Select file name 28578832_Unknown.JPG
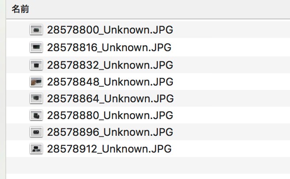This screenshot has height=179, width=290. pyautogui.click(x=110, y=65)
